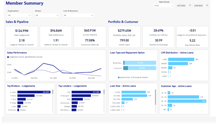Toggle Lodgement Volume legend marker

click(x=8, y=57)
